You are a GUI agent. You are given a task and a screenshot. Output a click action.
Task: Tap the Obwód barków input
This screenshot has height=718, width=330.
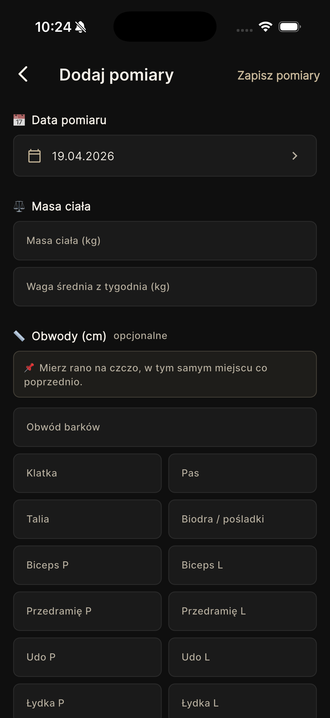(165, 427)
